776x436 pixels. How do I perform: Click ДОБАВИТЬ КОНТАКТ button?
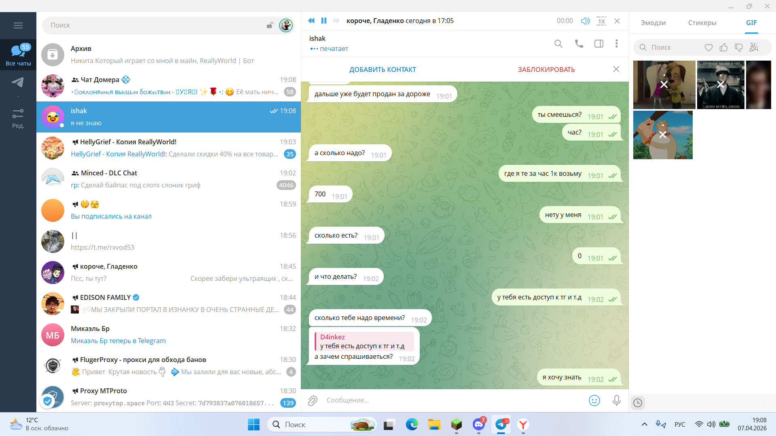(383, 70)
